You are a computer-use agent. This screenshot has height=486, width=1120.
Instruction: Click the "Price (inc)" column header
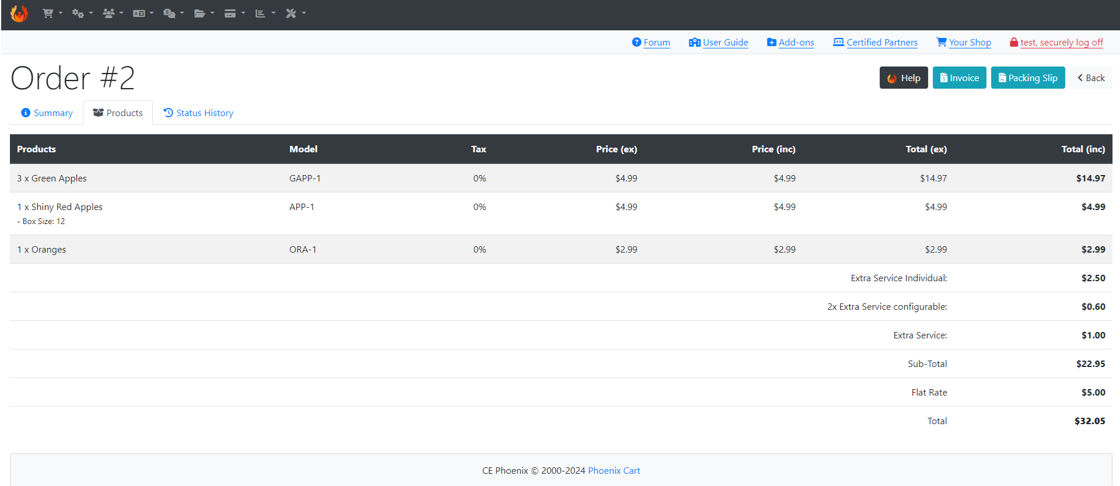pyautogui.click(x=773, y=149)
